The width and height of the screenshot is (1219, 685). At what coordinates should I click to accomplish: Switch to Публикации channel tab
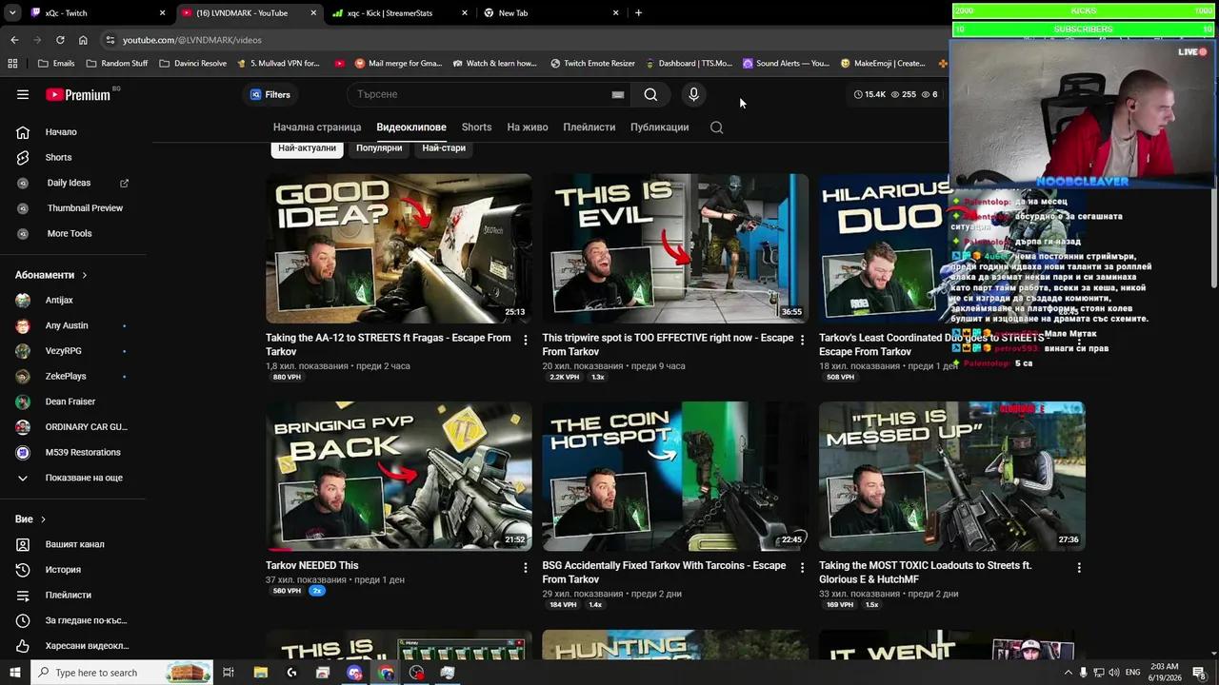pyautogui.click(x=659, y=127)
